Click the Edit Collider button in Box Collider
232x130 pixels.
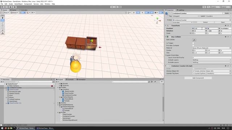[x=194, y=40]
